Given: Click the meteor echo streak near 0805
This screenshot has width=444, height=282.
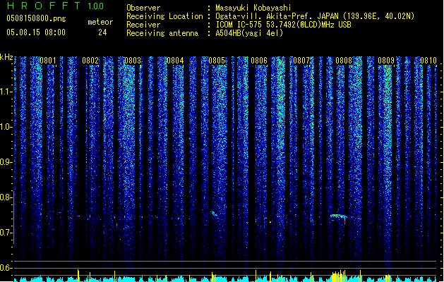Looking at the screenshot, I should tap(214, 214).
